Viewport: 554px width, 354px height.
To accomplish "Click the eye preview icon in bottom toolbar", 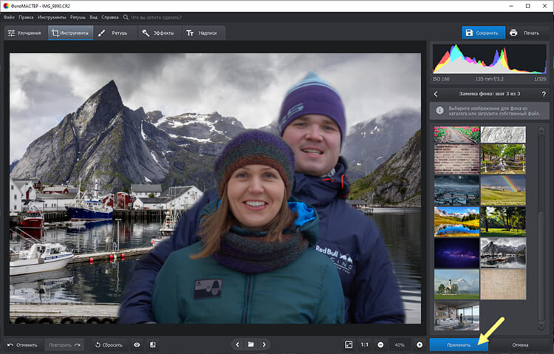I will 137,344.
